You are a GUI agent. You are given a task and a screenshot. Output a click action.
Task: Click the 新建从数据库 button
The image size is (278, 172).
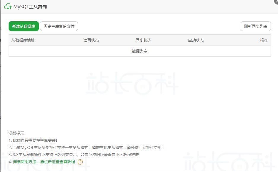(24, 26)
